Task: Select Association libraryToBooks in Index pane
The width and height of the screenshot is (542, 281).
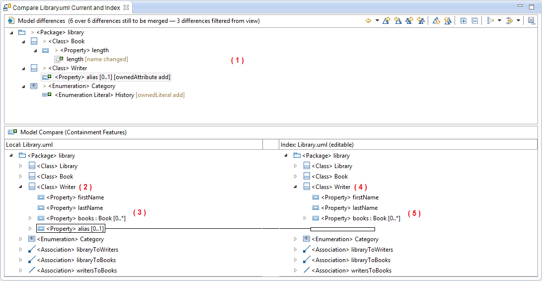Action: point(351,260)
